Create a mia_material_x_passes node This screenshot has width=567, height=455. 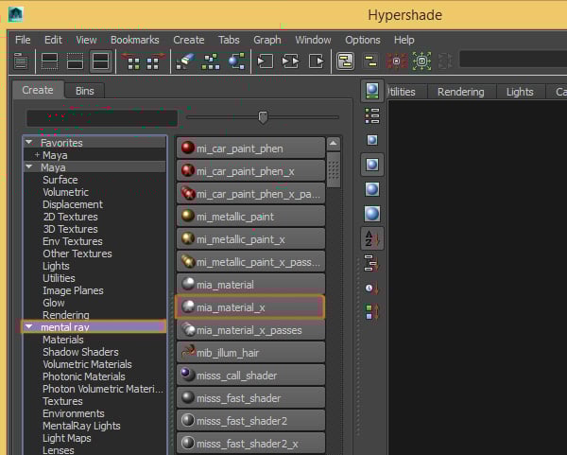250,330
